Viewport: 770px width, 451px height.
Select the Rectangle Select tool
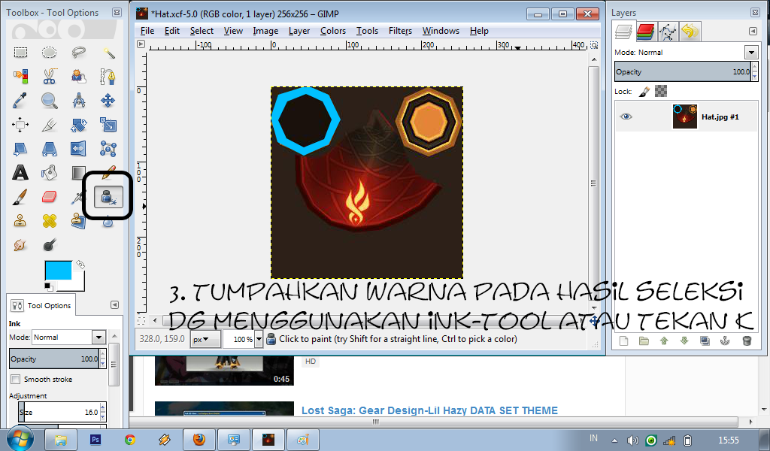click(20, 53)
